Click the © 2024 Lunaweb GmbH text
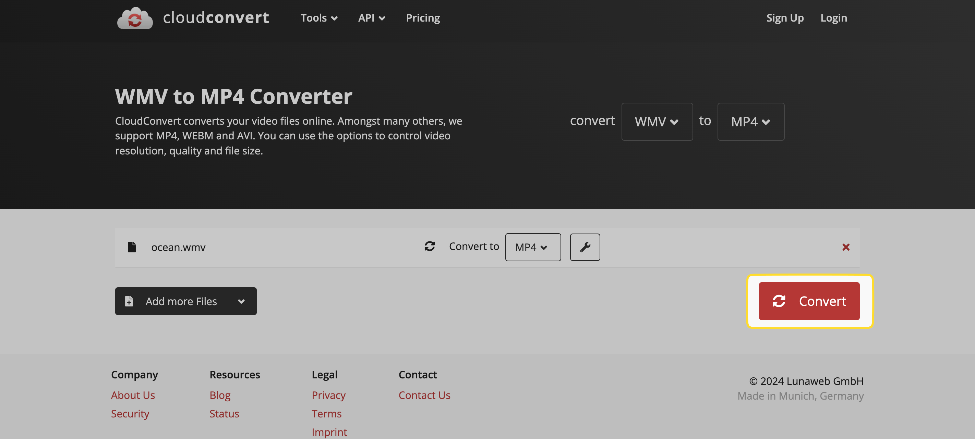975x439 pixels. coord(806,381)
